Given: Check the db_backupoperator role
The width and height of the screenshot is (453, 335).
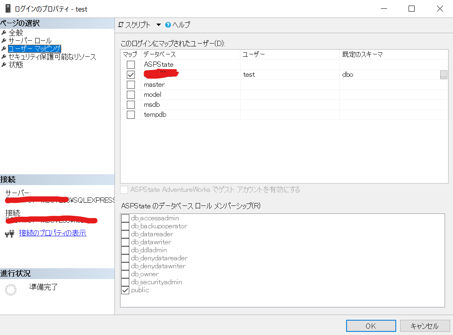Looking at the screenshot, I should pyautogui.click(x=125, y=226).
